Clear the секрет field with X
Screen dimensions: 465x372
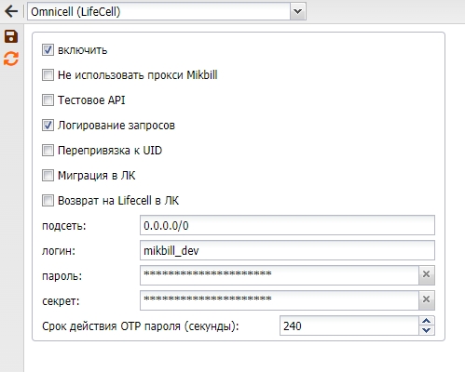[427, 299]
